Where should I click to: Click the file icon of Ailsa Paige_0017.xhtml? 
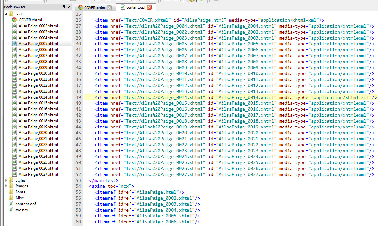click(14, 115)
